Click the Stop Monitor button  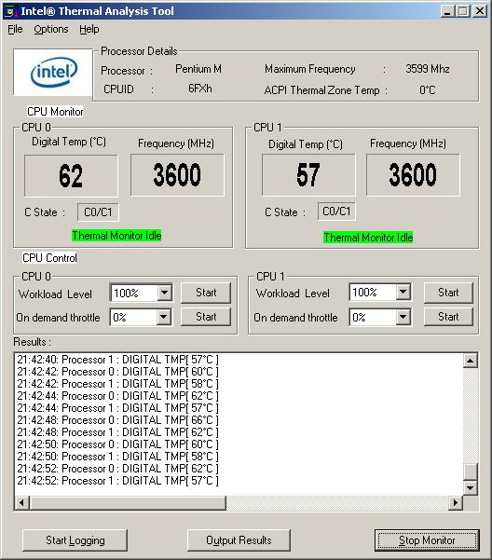(427, 540)
